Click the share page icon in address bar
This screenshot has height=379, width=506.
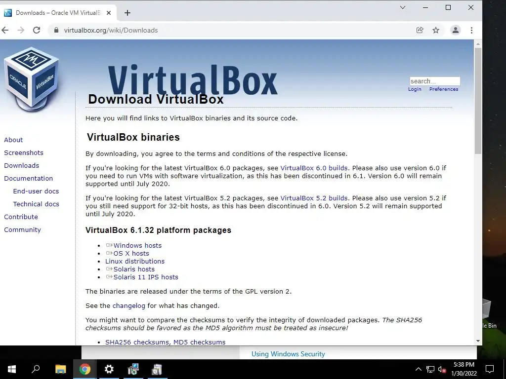point(420,30)
